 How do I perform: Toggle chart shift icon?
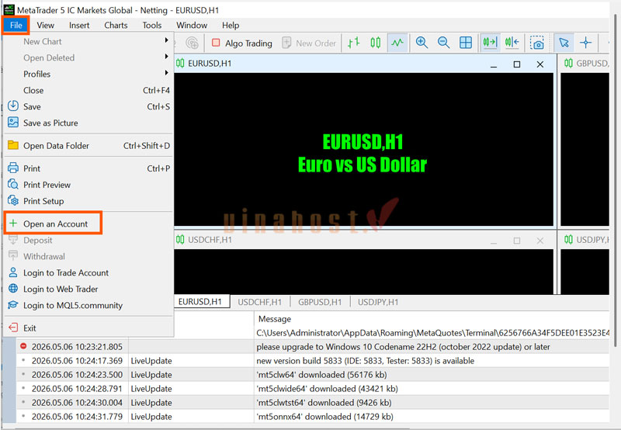tap(512, 43)
